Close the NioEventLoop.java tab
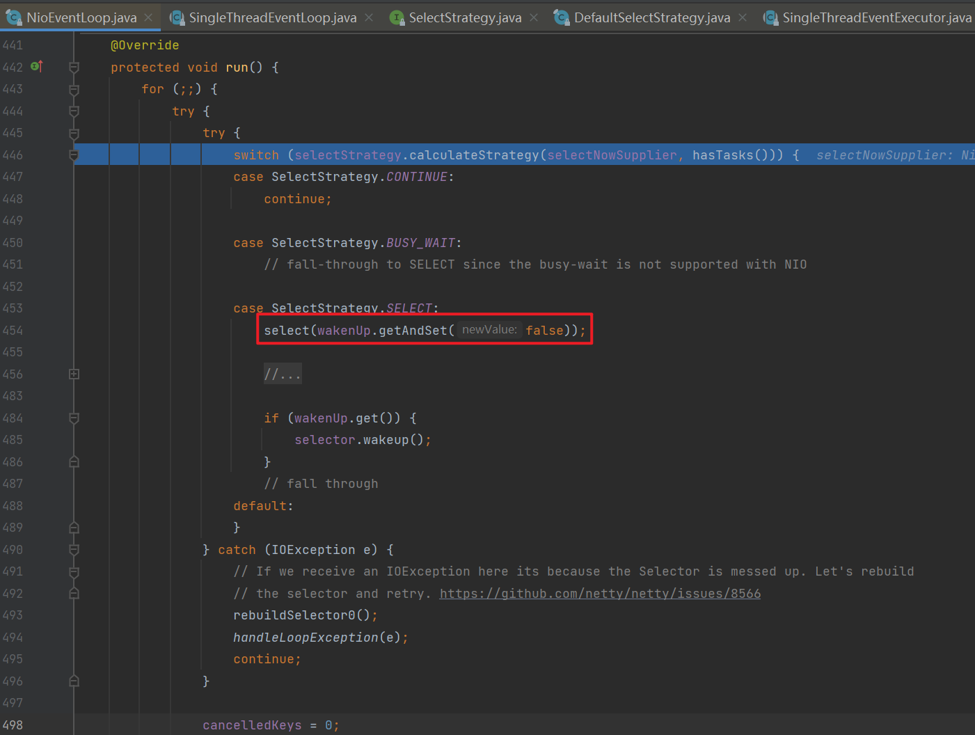Image resolution: width=975 pixels, height=735 pixels. (148, 17)
